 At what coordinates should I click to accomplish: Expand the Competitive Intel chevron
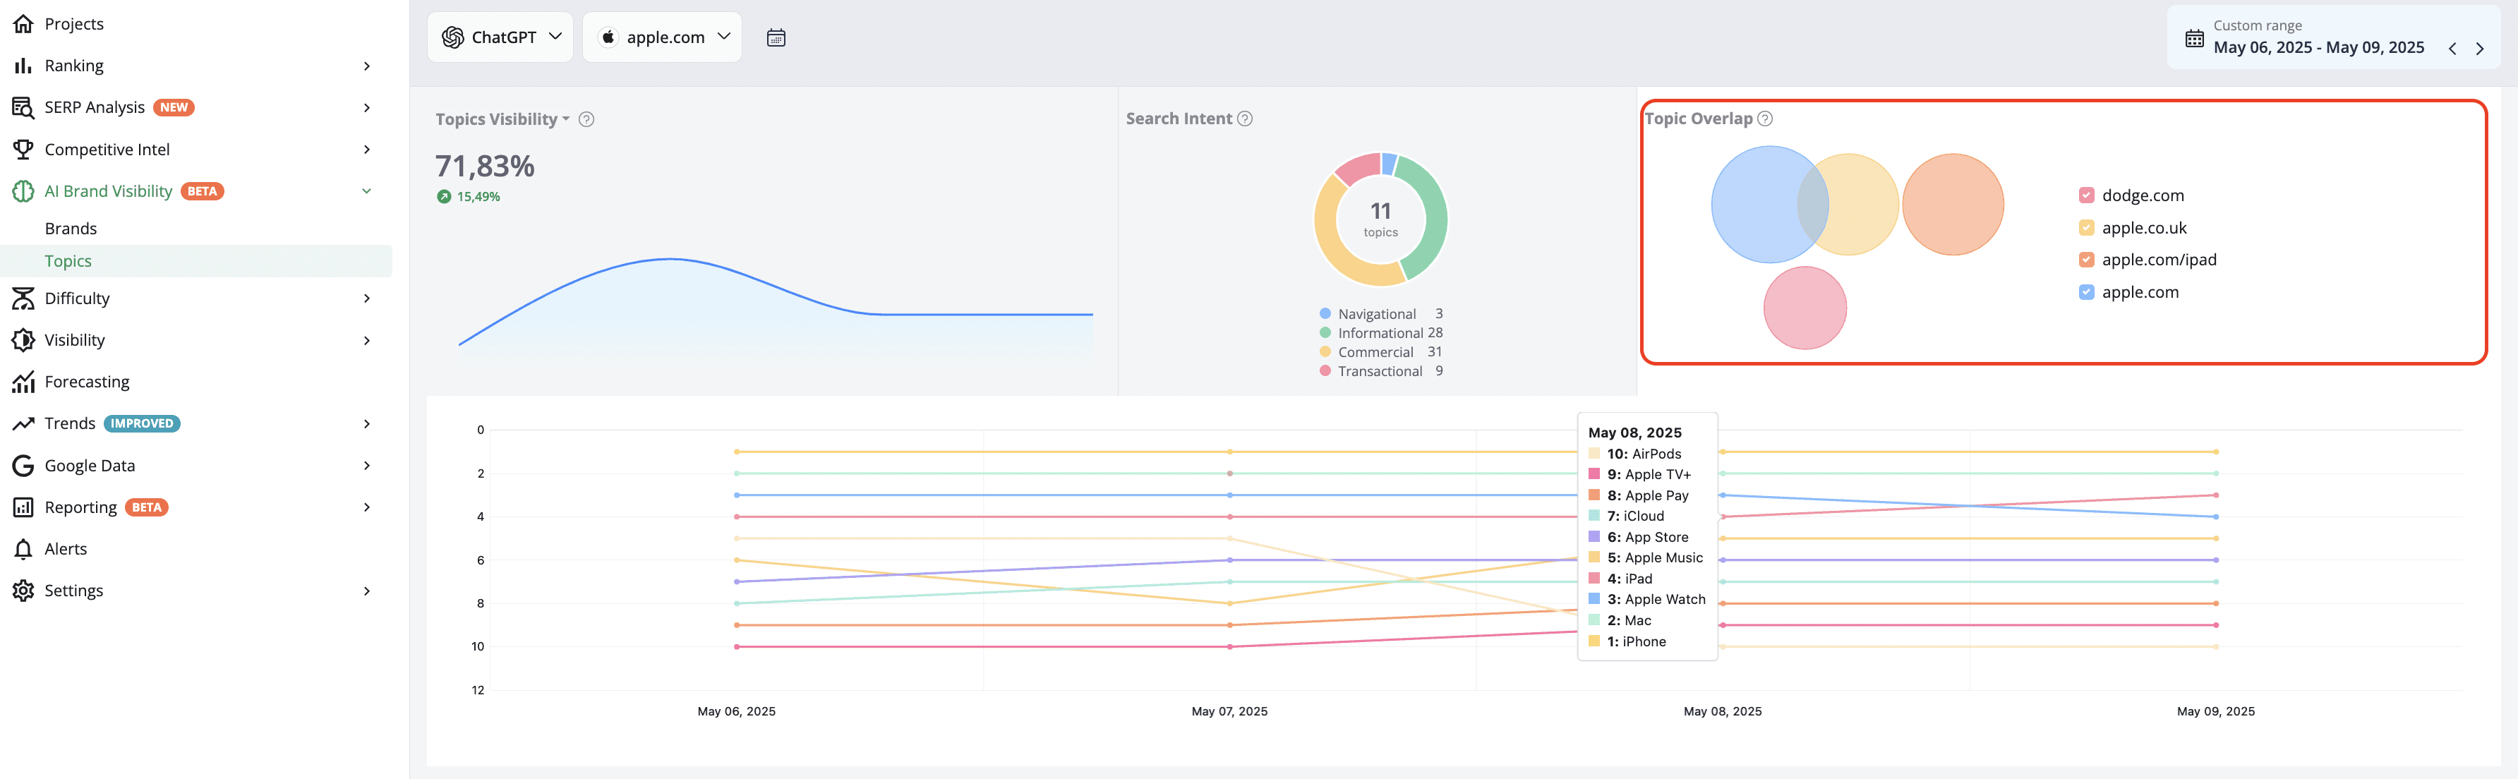(x=366, y=150)
